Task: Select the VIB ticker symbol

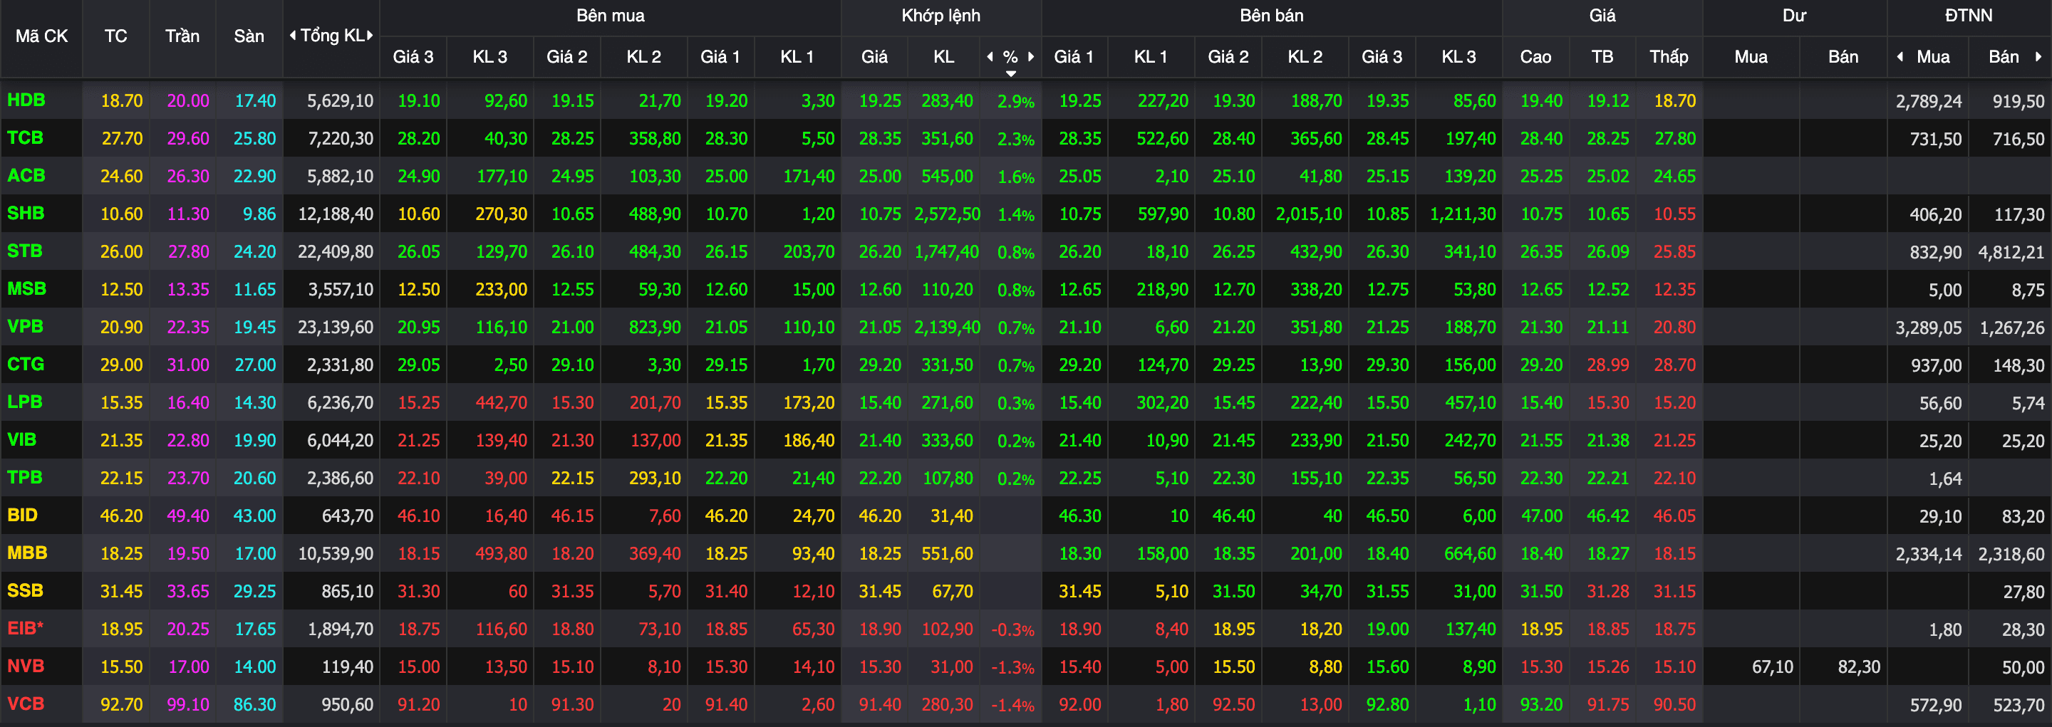Action: [x=21, y=439]
